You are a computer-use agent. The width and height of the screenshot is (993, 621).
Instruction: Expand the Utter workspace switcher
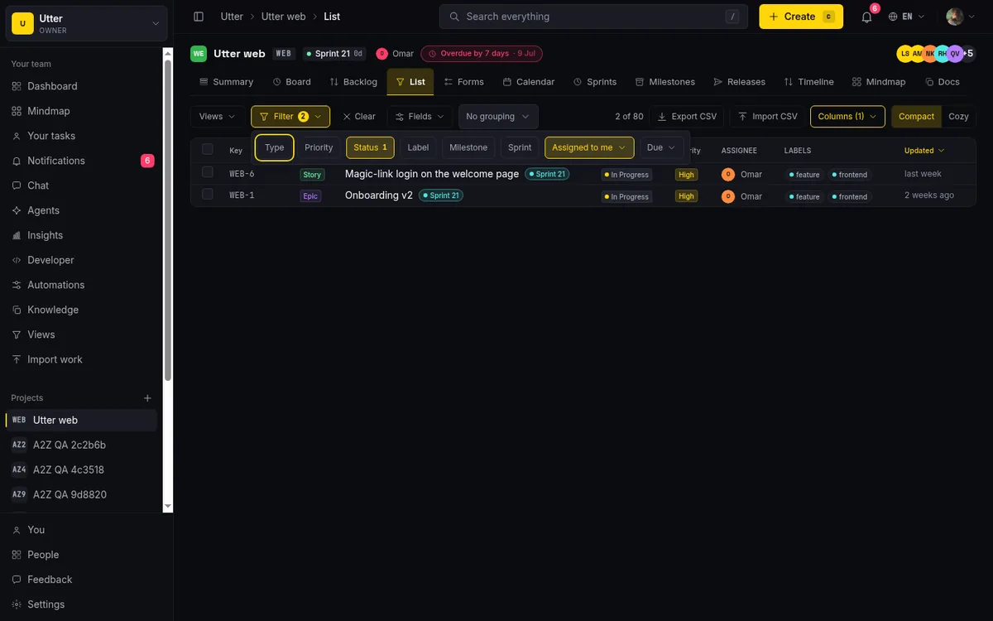pyautogui.click(x=87, y=24)
